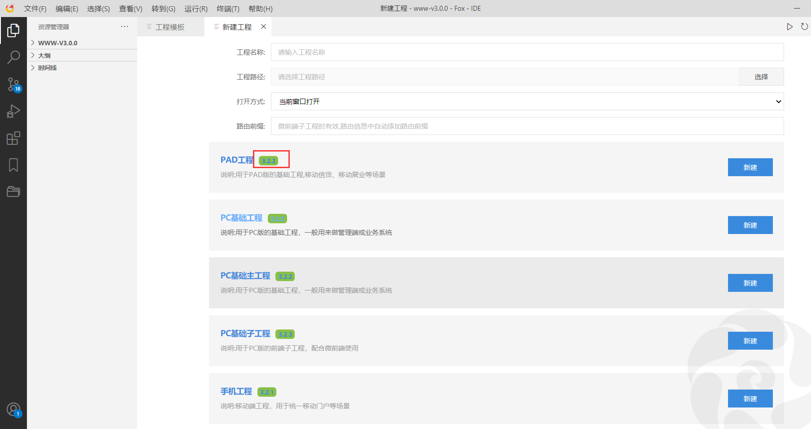The width and height of the screenshot is (811, 429).
Task: Expand the 大纲 outline section
Action: tap(44, 56)
